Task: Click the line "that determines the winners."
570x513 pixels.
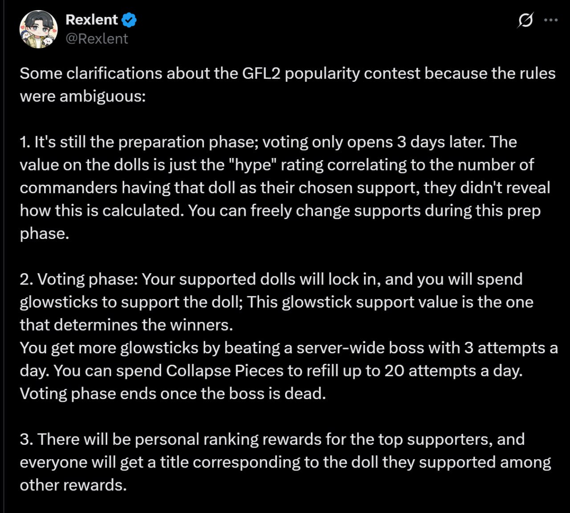Action: click(x=126, y=325)
